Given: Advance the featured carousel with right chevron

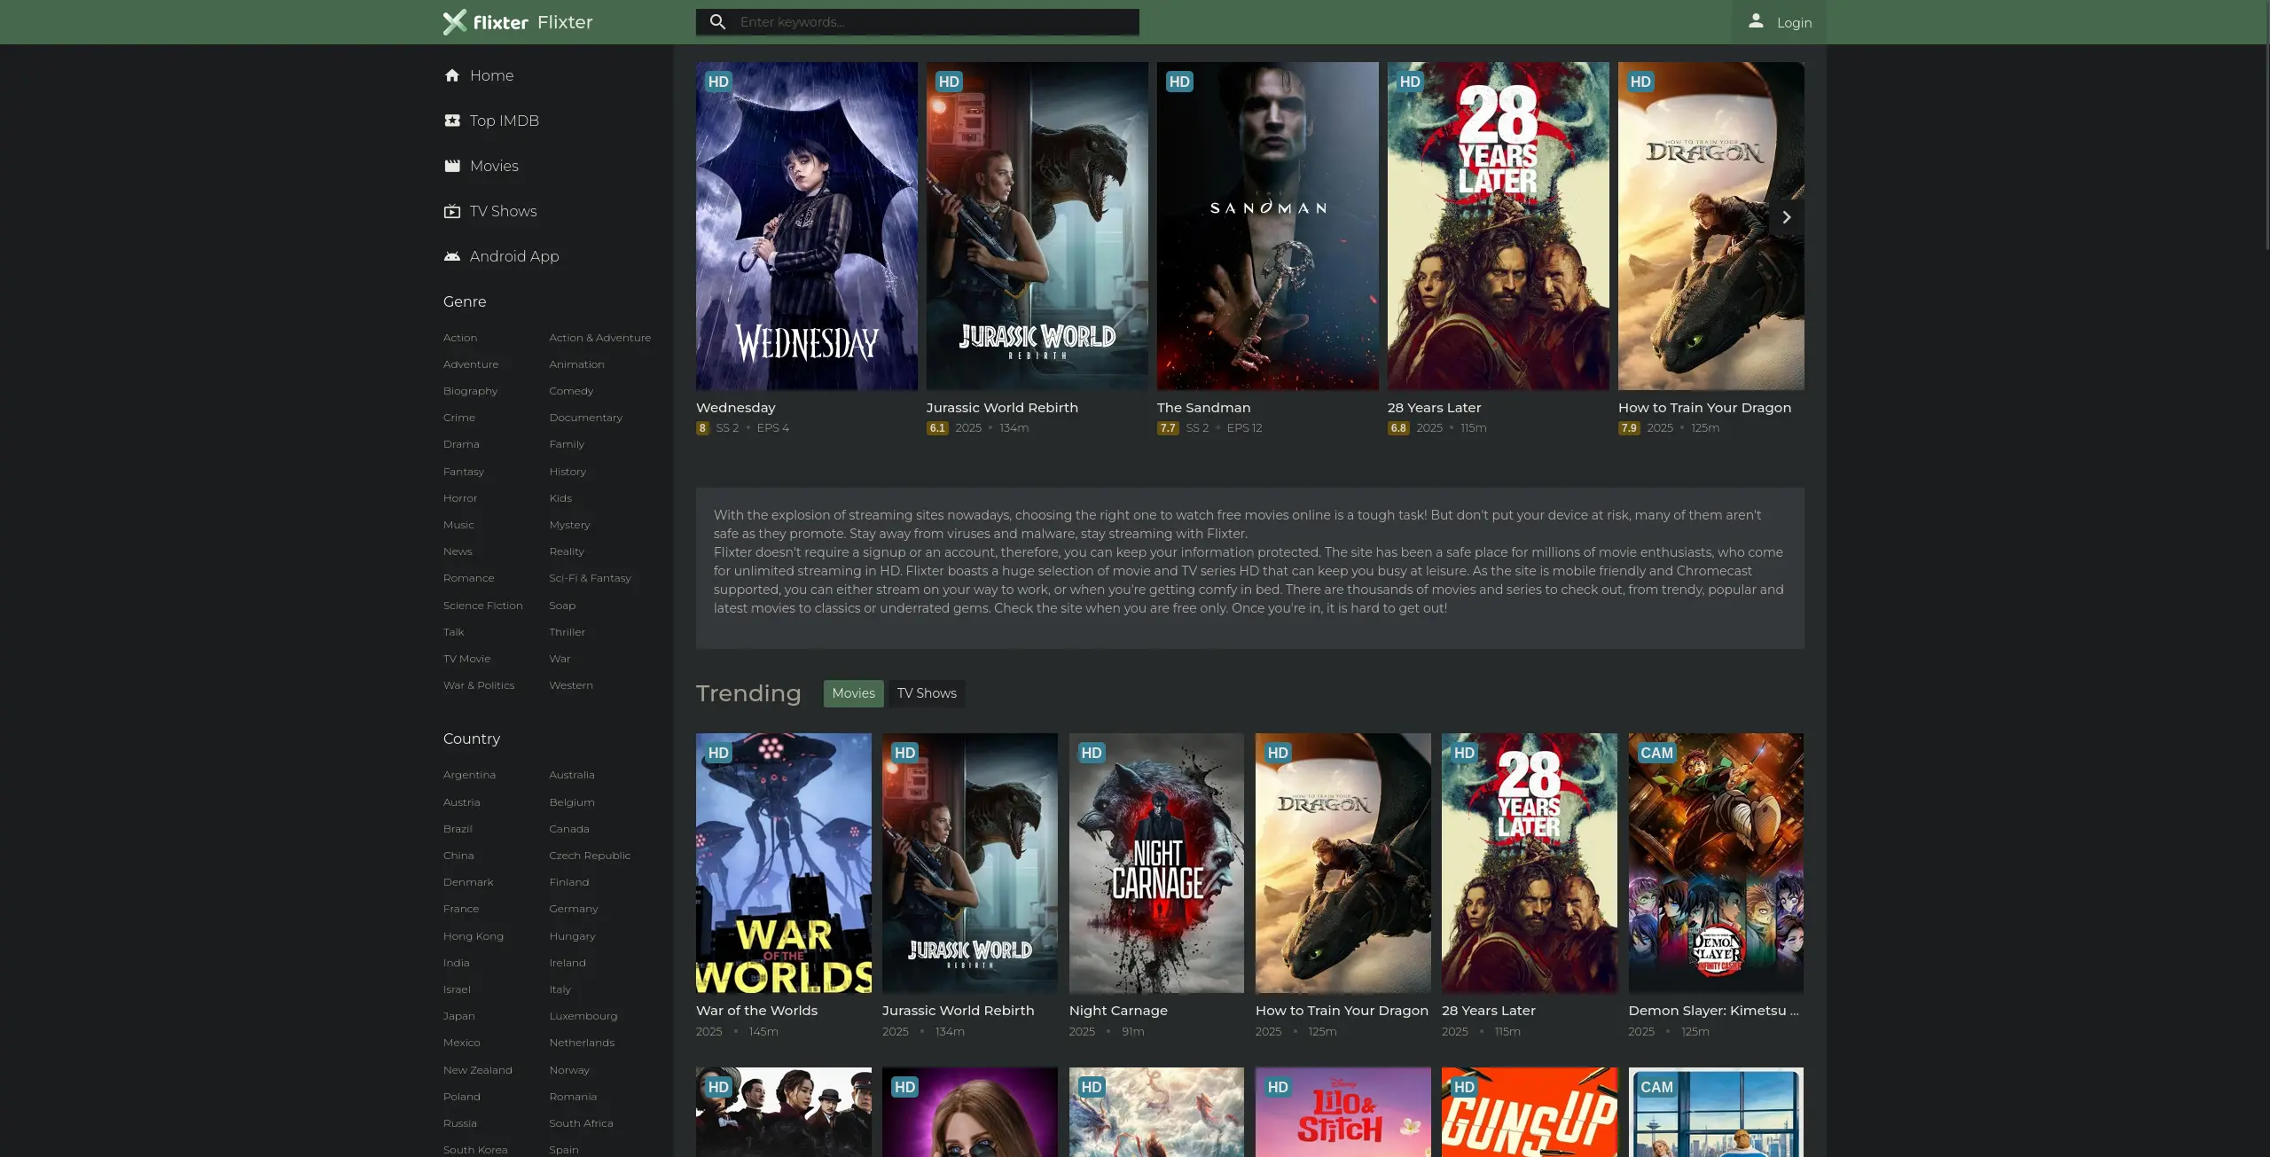Looking at the screenshot, I should pos(1786,217).
